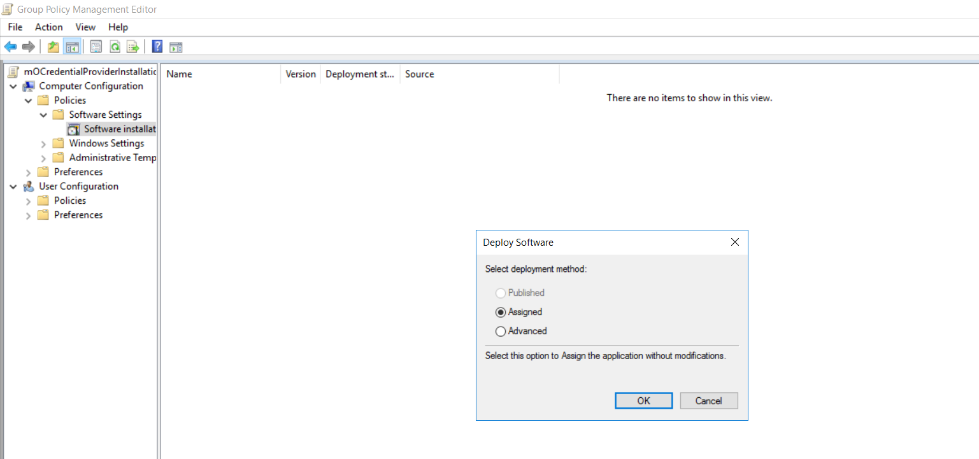The width and height of the screenshot is (979, 459).
Task: Click the Software Settings folder icon
Action: click(x=59, y=115)
